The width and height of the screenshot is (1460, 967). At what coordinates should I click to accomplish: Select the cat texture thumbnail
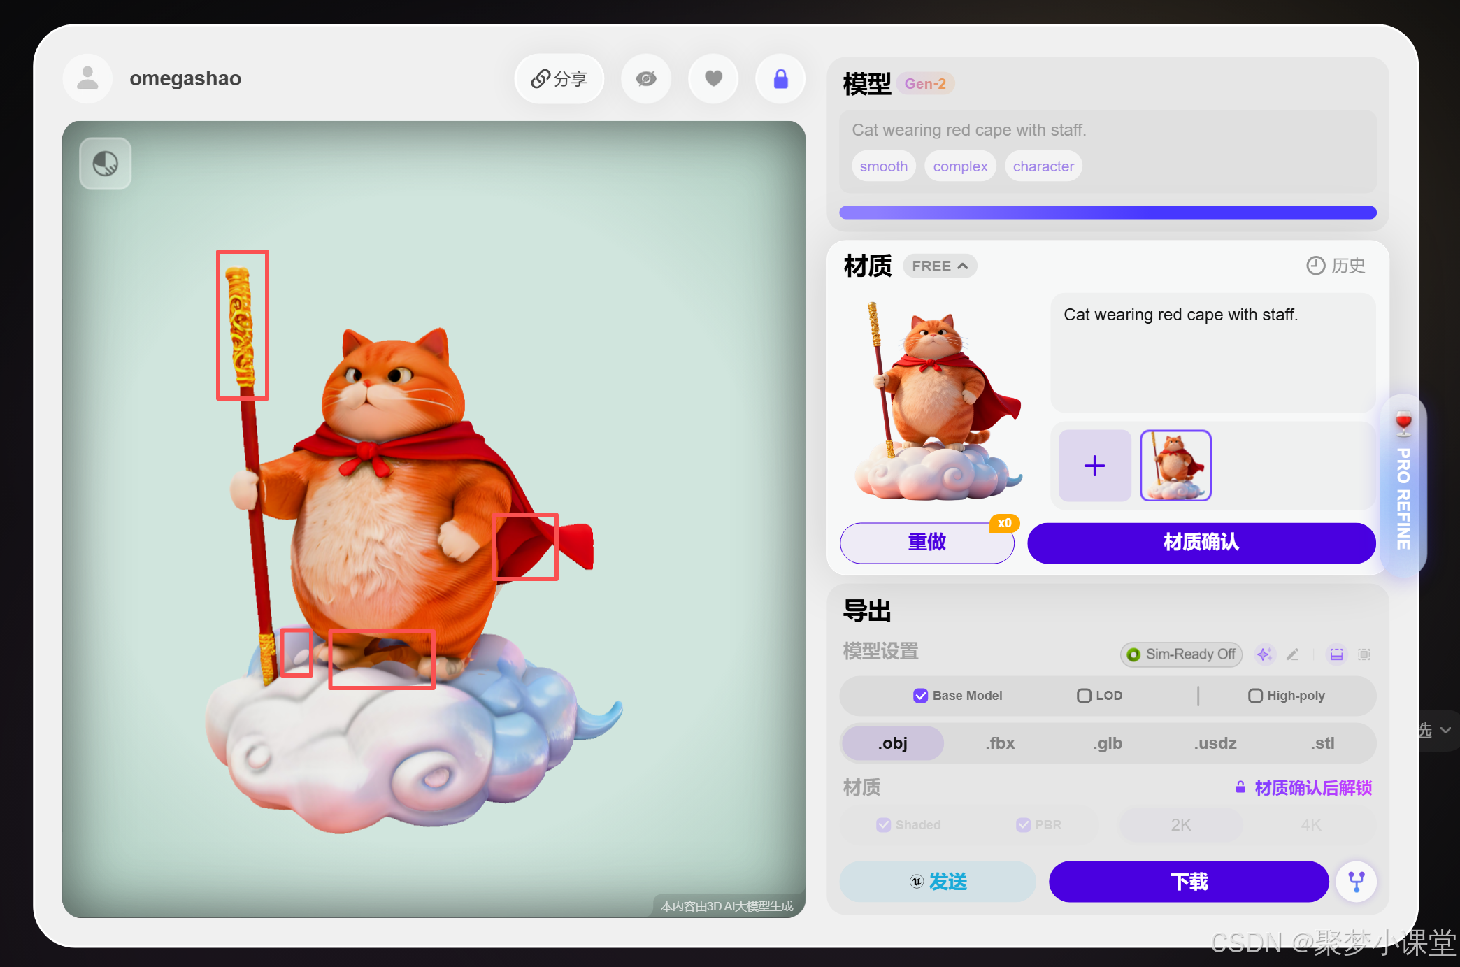(x=1175, y=466)
